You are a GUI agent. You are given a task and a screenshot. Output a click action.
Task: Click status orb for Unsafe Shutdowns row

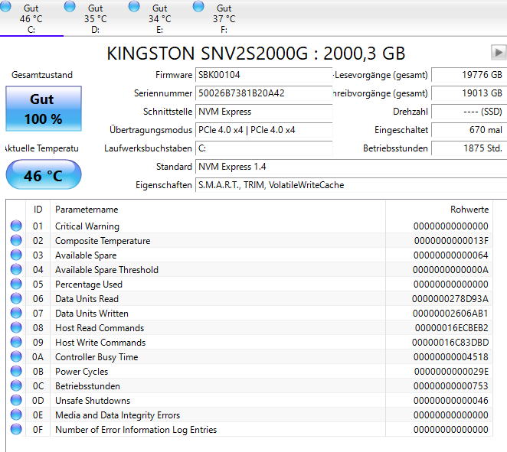16,400
